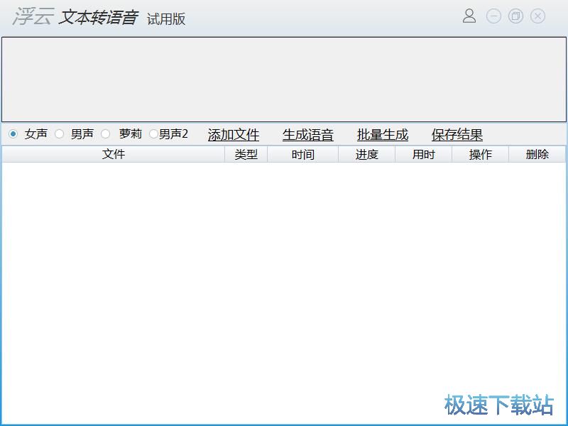The height and width of the screenshot is (426, 568).
Task: Click the 操作 column header
Action: click(x=481, y=154)
